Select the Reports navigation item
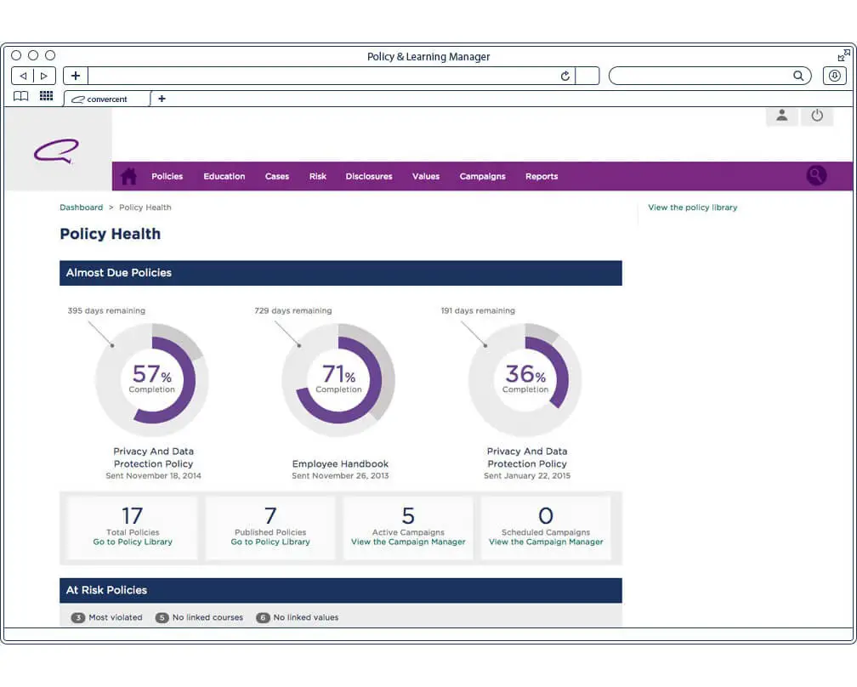 click(x=542, y=177)
